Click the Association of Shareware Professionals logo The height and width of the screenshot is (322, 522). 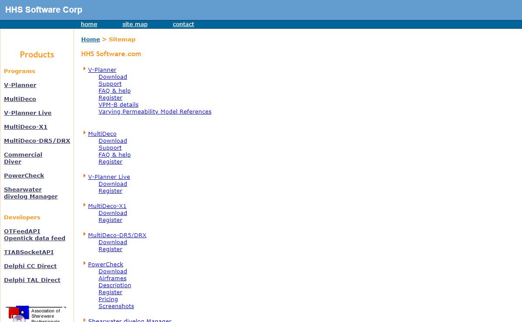coord(36,314)
